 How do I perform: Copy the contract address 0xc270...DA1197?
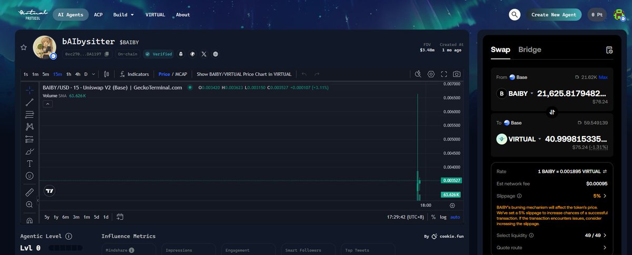[x=107, y=54]
